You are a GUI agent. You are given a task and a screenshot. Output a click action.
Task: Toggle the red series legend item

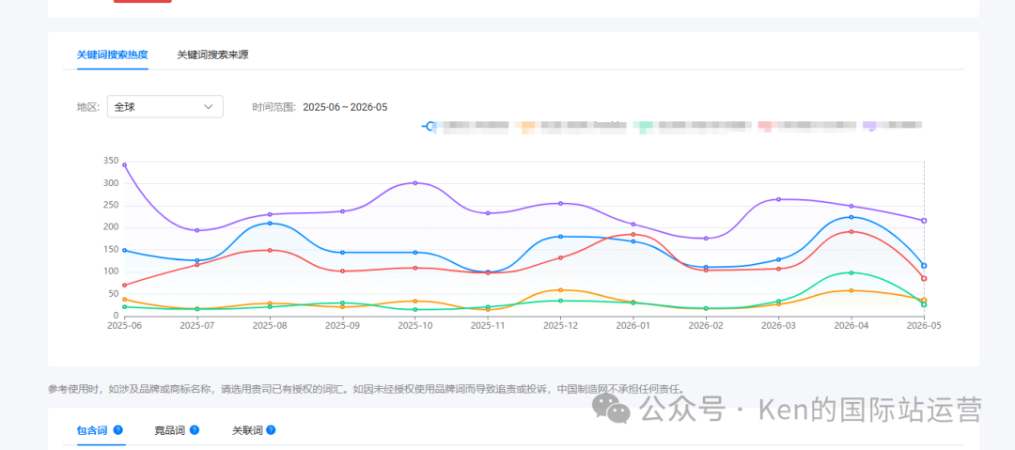click(x=806, y=126)
